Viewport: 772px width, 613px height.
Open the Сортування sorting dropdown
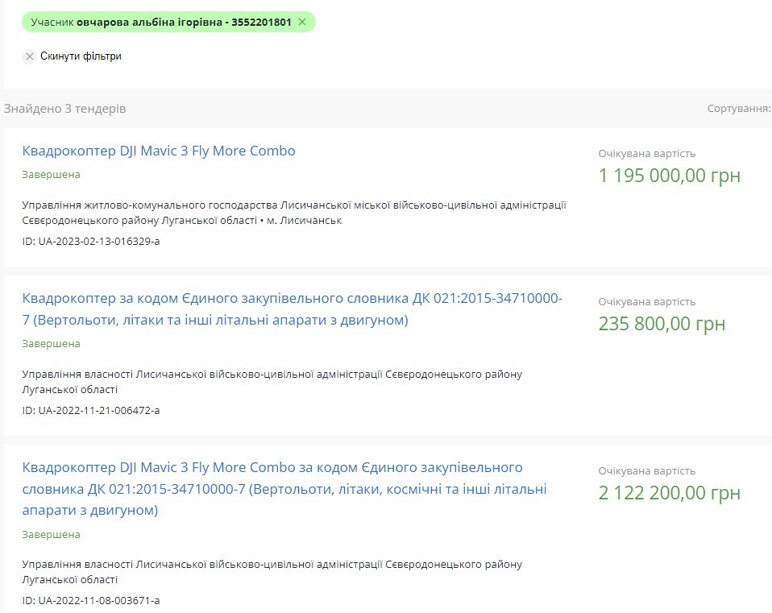739,108
